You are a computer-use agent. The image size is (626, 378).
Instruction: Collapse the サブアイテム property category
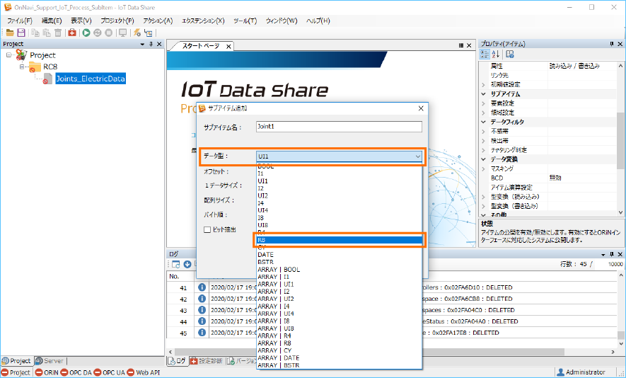(x=484, y=94)
